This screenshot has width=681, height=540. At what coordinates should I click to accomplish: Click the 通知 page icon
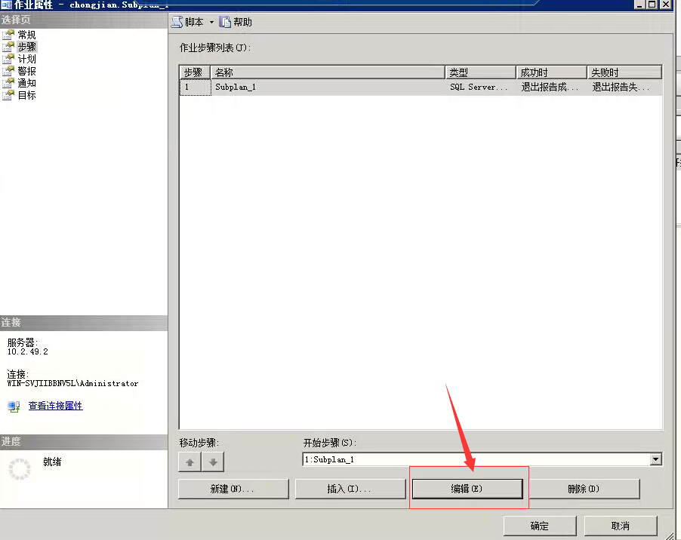pyautogui.click(x=8, y=83)
